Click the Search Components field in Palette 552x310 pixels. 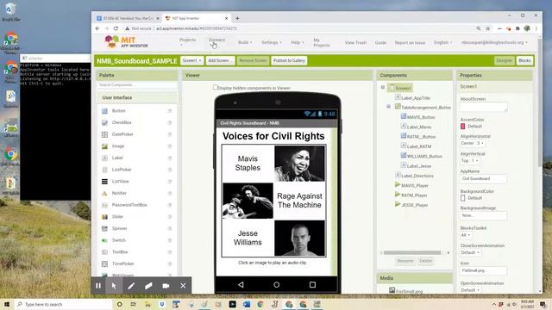(137, 85)
